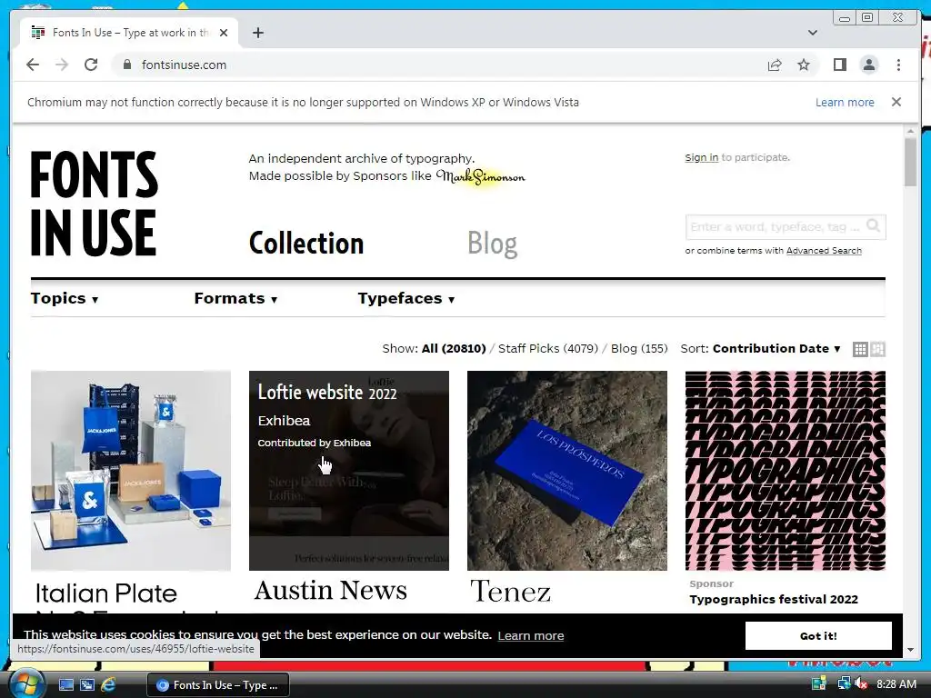Screen dimensions: 931x698
Task: Bookmark this page with the star
Action: tap(804, 65)
